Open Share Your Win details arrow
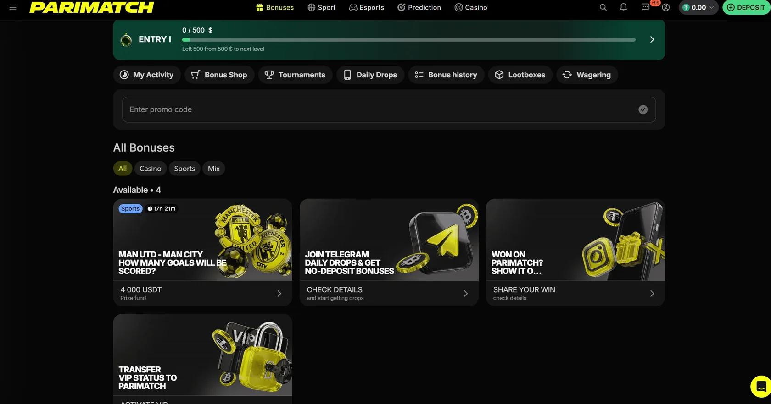 click(x=652, y=294)
